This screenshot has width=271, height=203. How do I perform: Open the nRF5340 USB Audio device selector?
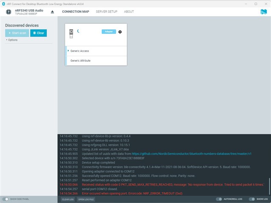pyautogui.click(x=29, y=12)
